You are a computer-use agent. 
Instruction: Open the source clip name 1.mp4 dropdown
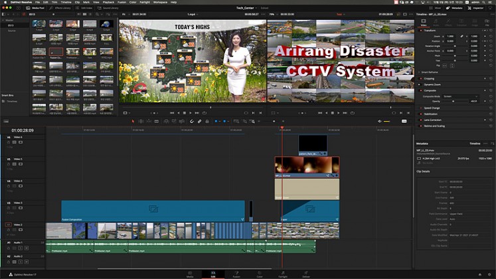click(193, 14)
